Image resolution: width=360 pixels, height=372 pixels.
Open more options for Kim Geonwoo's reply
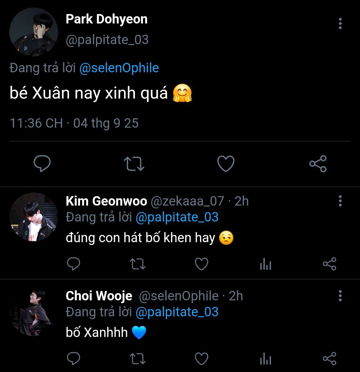tap(340, 201)
